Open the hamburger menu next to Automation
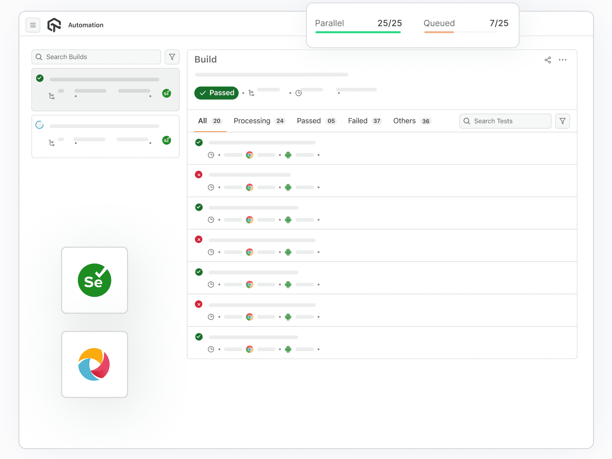612x459 pixels. click(x=33, y=25)
